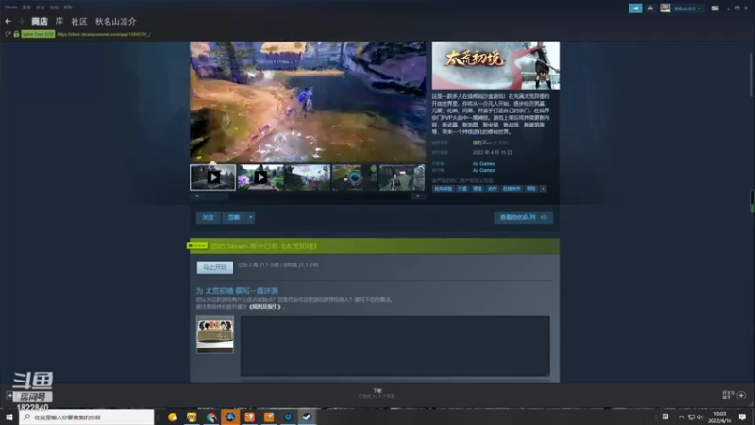The width and height of the screenshot is (755, 425).
Task: Click the 查看您的队列 button
Action: 523,218
